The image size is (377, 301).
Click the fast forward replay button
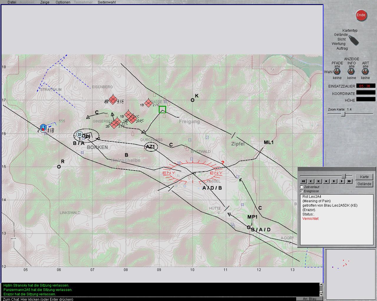(x=349, y=181)
